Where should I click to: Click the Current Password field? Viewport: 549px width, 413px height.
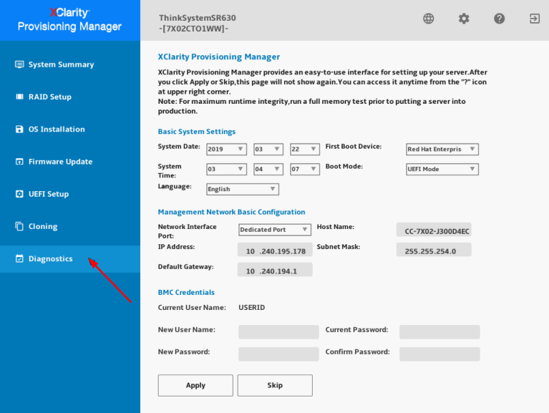(x=439, y=332)
